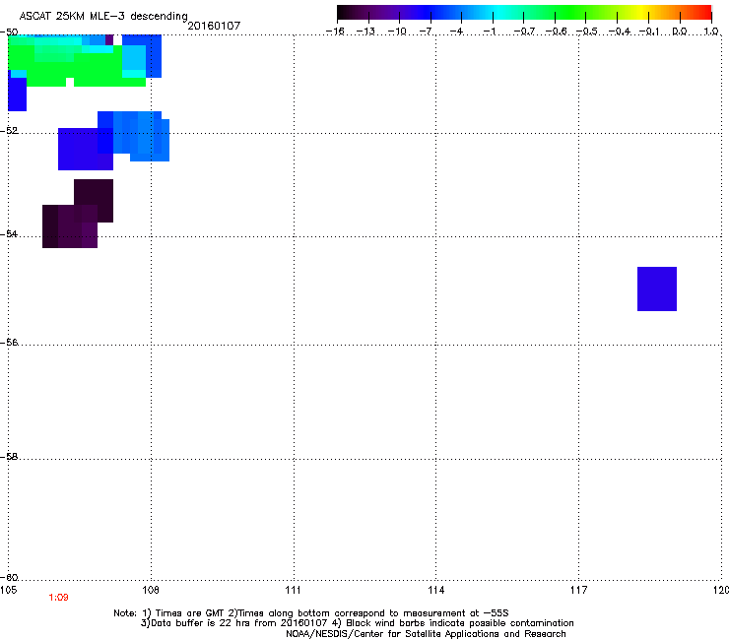729x640 pixels.
Task: Click the red end of the color bar
Action: (x=704, y=13)
